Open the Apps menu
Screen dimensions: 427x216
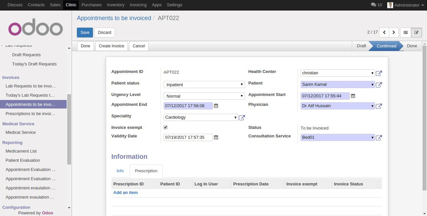[157, 5]
